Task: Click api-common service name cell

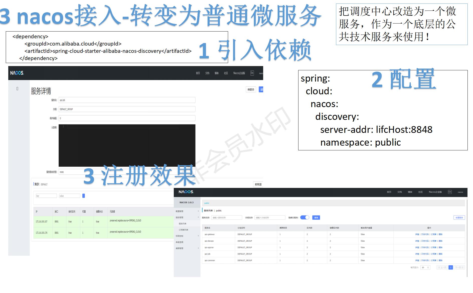Action: [210, 260]
